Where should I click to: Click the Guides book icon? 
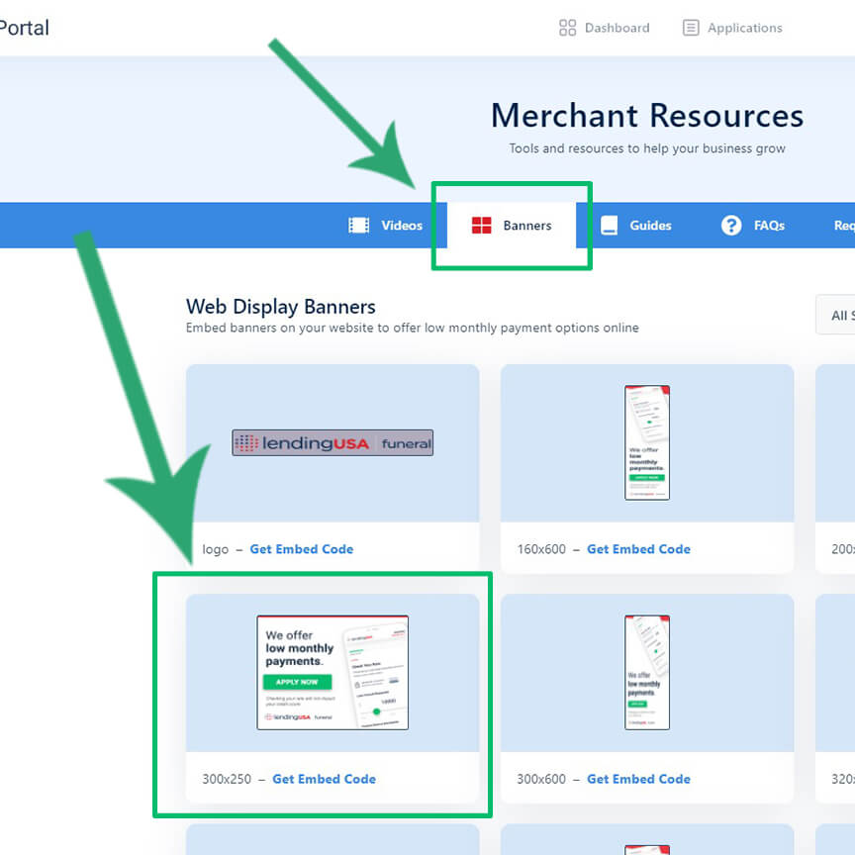[611, 226]
